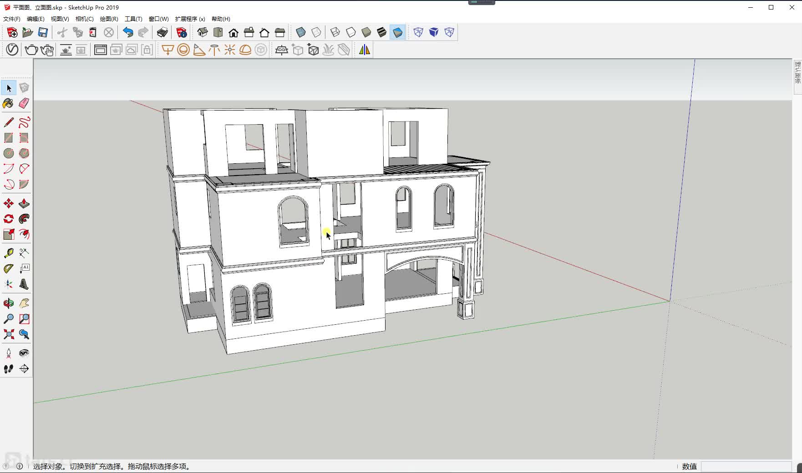Choose the Follow Me tool

(24, 219)
